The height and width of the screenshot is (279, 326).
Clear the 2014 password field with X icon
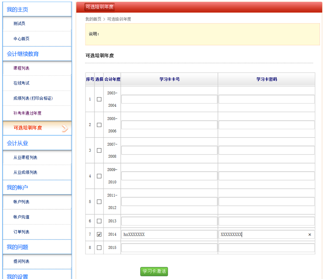coord(310,235)
